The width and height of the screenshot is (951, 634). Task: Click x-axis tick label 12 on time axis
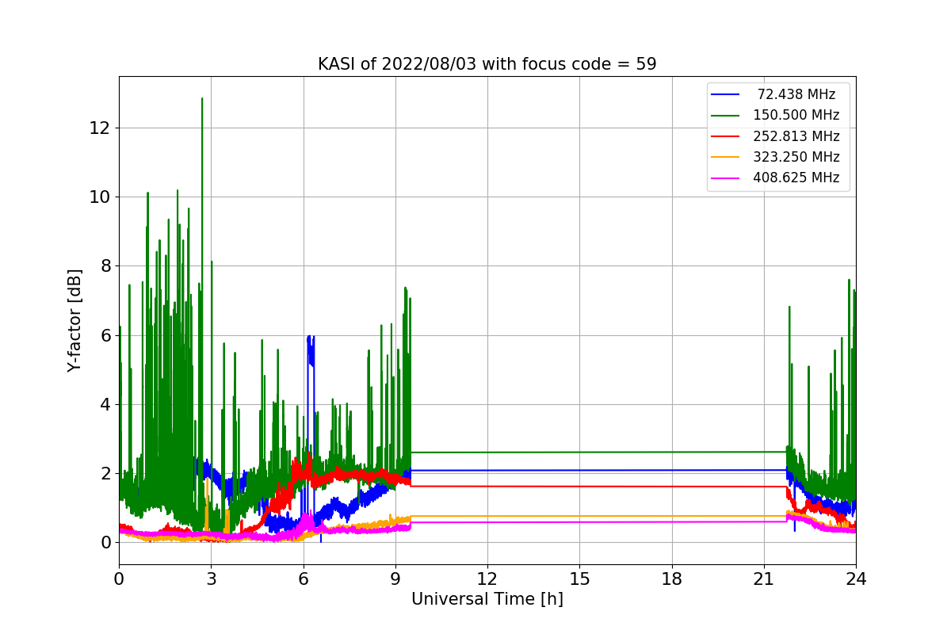(x=487, y=579)
